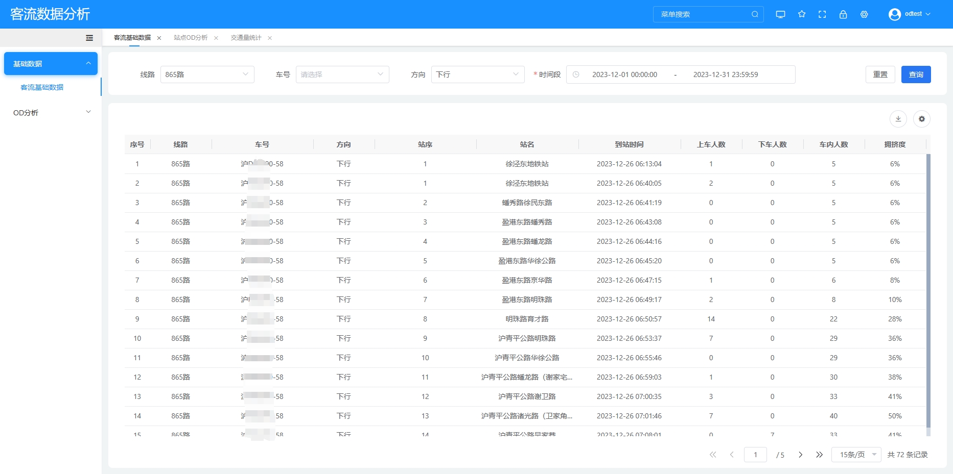Click the 下车人数 column header
Viewport: 953px width, 474px height.
point(772,144)
